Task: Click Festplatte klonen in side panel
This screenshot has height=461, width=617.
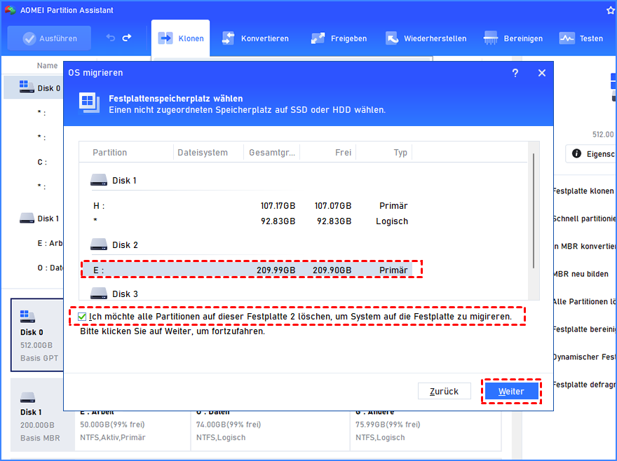Action: (x=583, y=191)
